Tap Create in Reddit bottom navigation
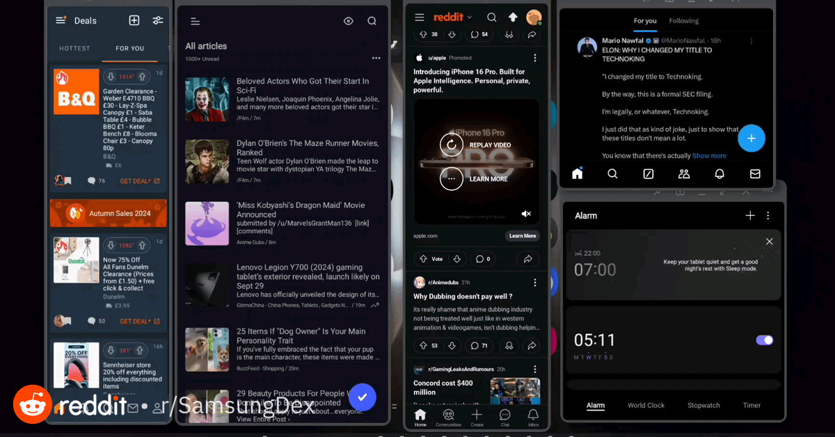 pyautogui.click(x=477, y=418)
